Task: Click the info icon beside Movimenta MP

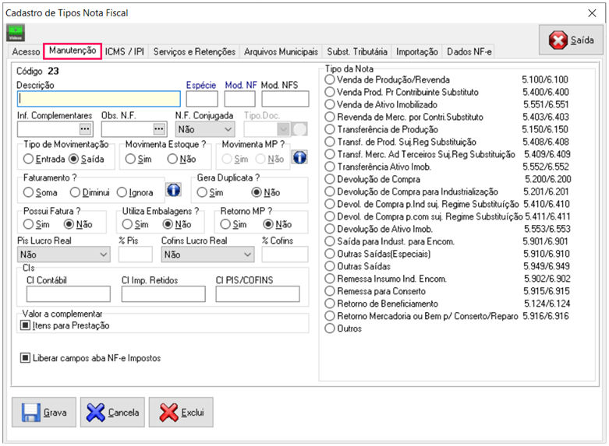Action: click(299, 158)
